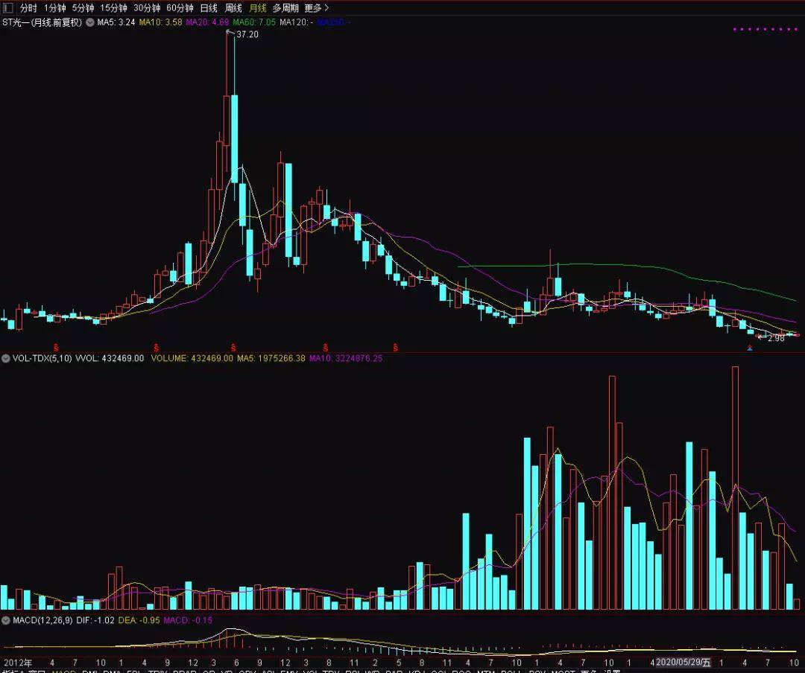Choose the 15分钟 period tab
This screenshot has height=673, width=805.
[x=113, y=7]
